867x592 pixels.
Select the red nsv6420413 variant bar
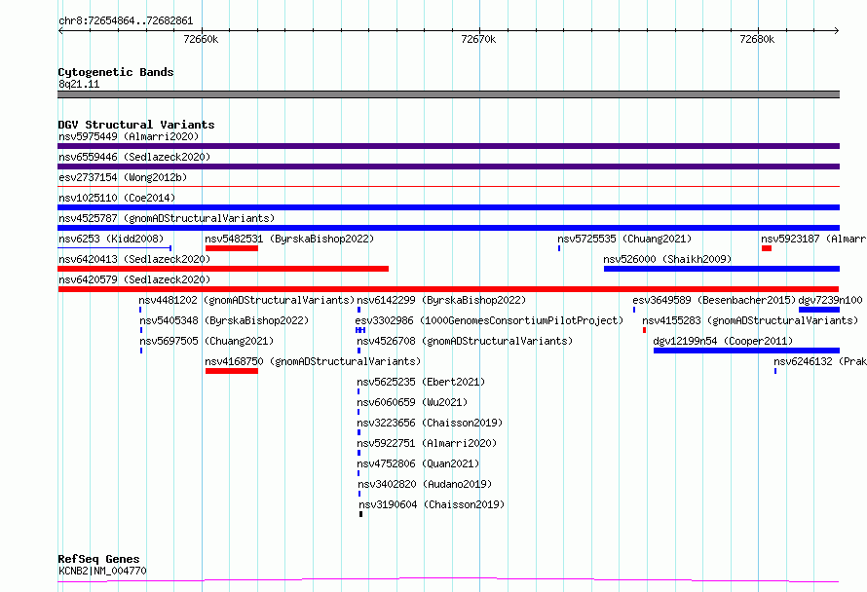(x=223, y=269)
